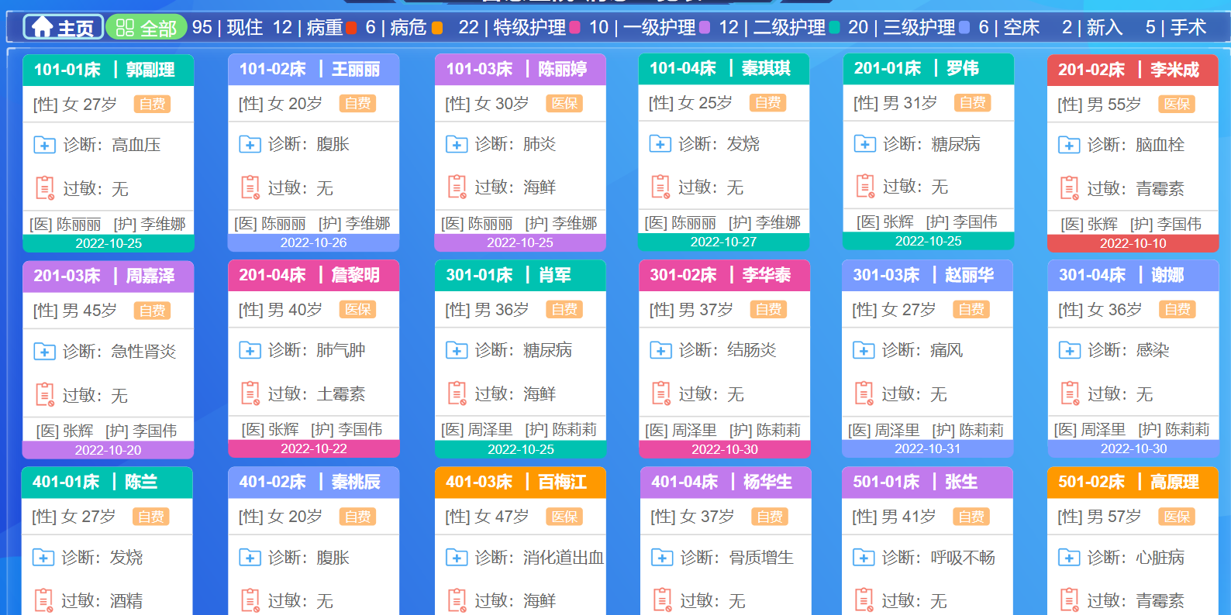This screenshot has width=1231, height=615.
Task: Click diagnosis icon beside 结肠炎 for 李华泰
Action: (660, 350)
